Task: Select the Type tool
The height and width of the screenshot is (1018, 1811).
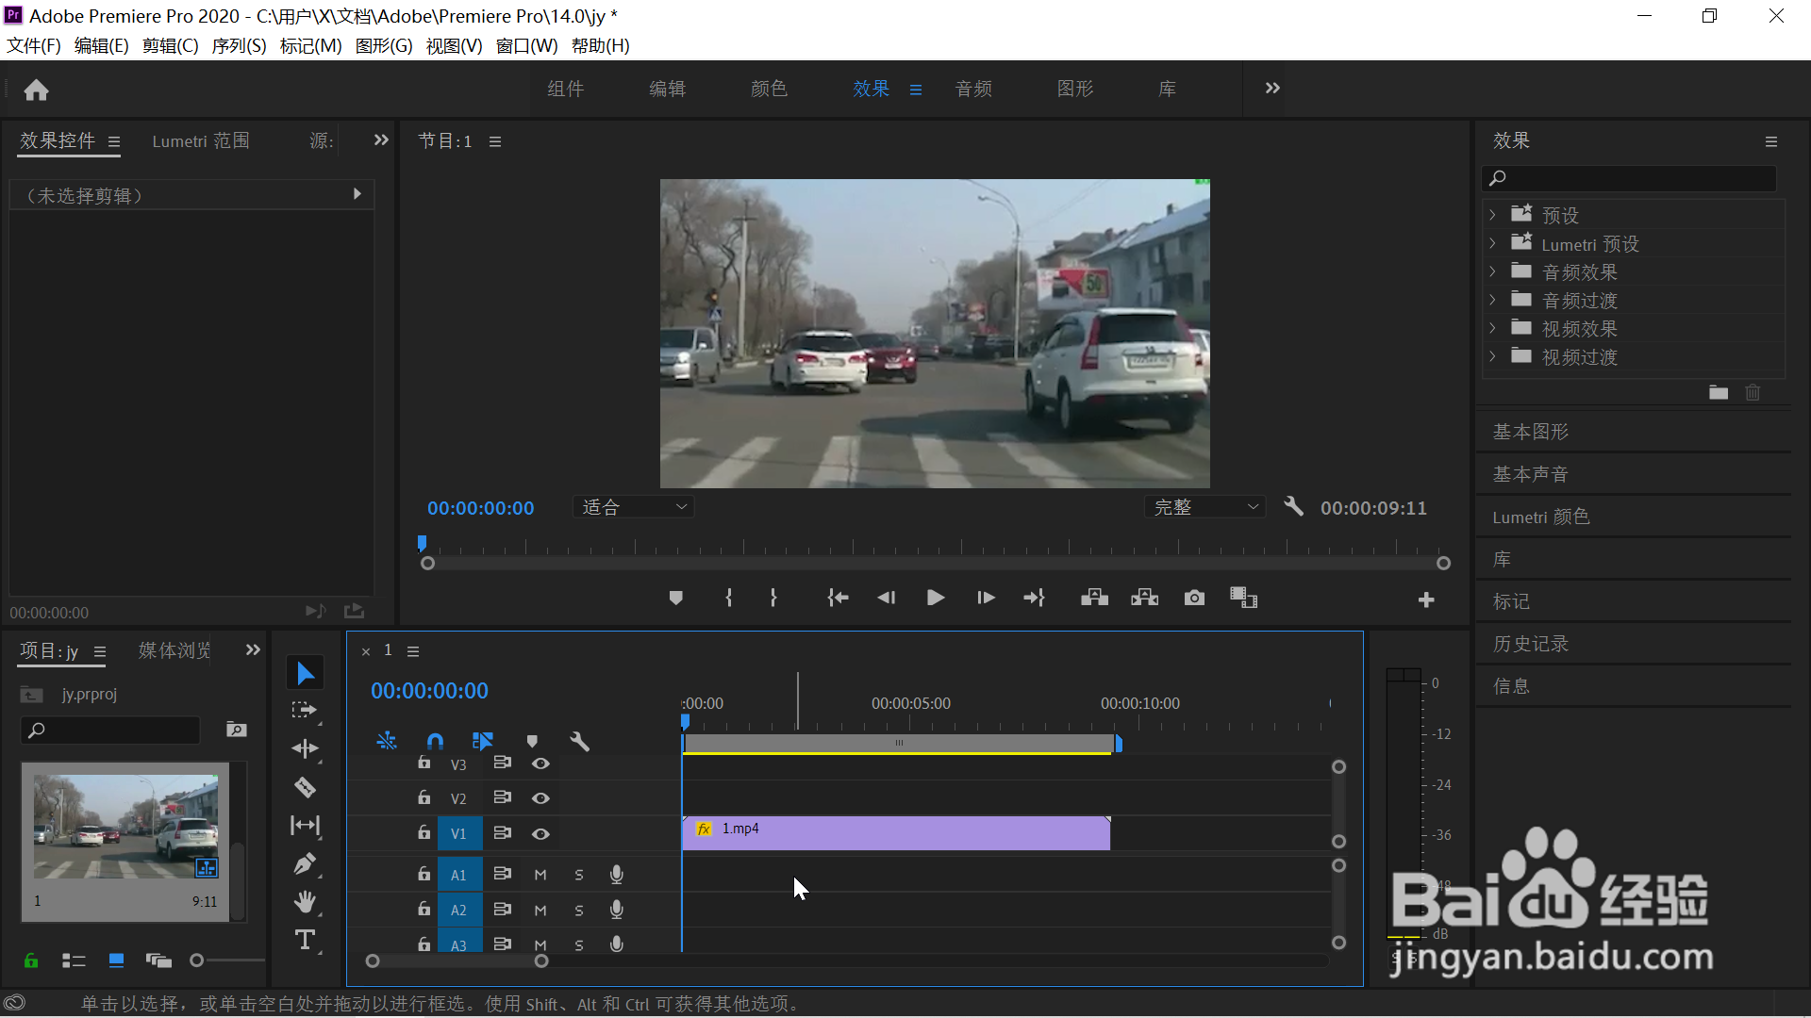Action: (x=305, y=940)
